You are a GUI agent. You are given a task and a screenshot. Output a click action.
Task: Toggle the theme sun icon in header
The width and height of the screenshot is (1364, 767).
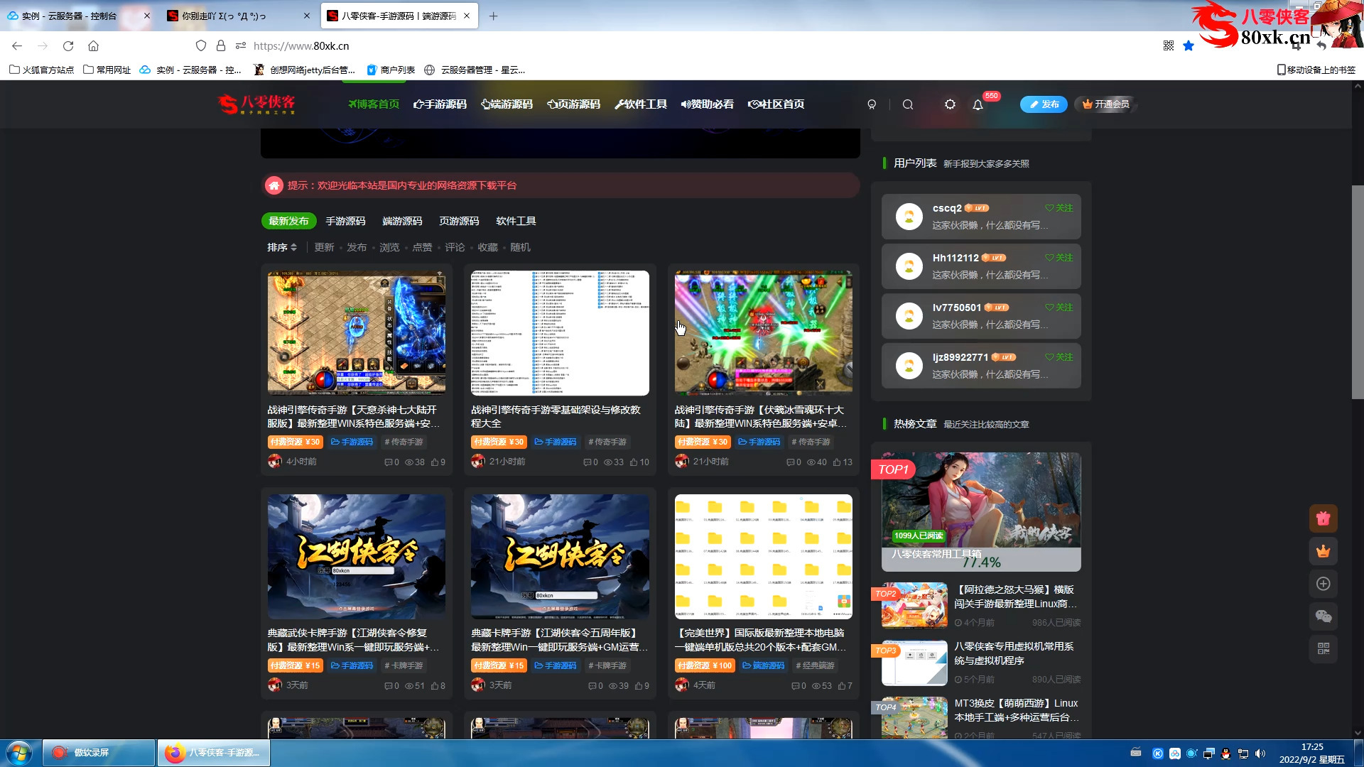(x=950, y=104)
